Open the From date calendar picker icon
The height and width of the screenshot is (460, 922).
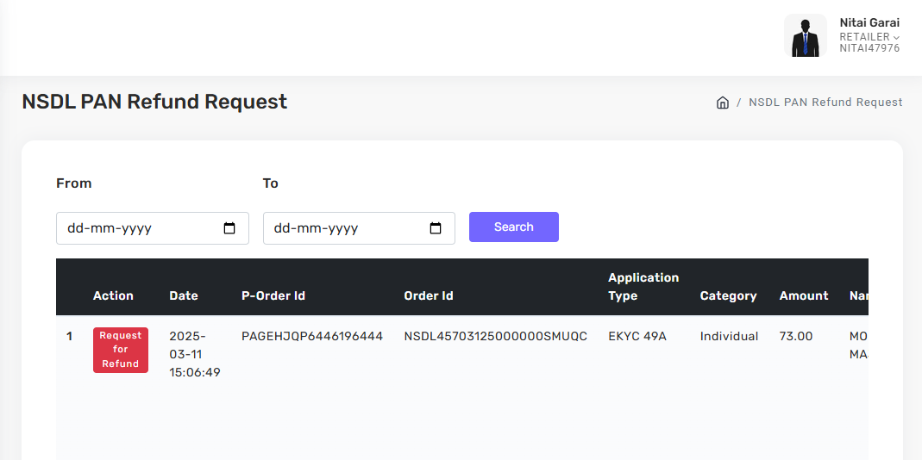point(229,228)
